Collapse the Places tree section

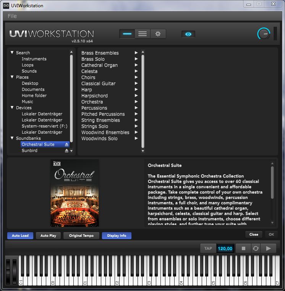12,77
